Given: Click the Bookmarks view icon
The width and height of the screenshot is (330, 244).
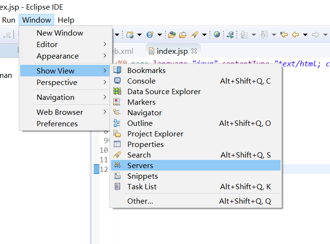Looking at the screenshot, I should click(117, 70).
